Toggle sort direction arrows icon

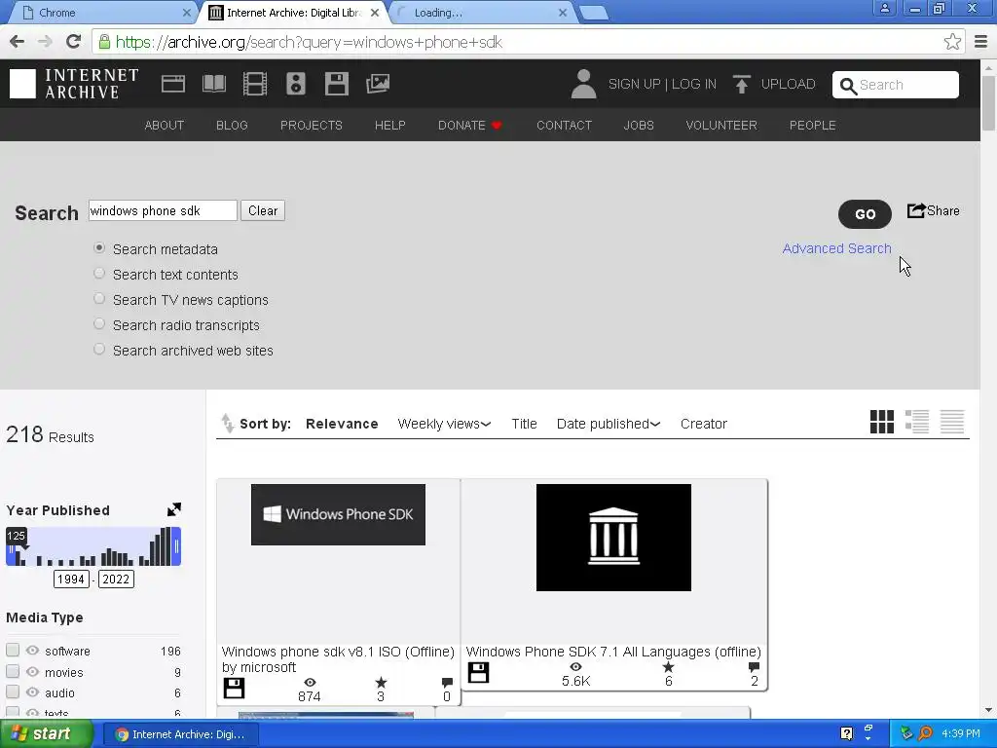(x=227, y=423)
